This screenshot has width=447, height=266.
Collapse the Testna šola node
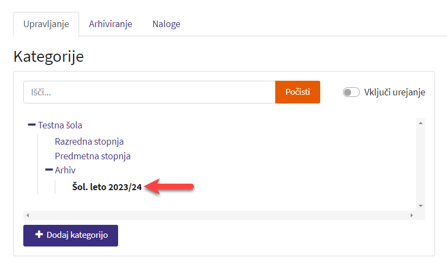(31, 125)
